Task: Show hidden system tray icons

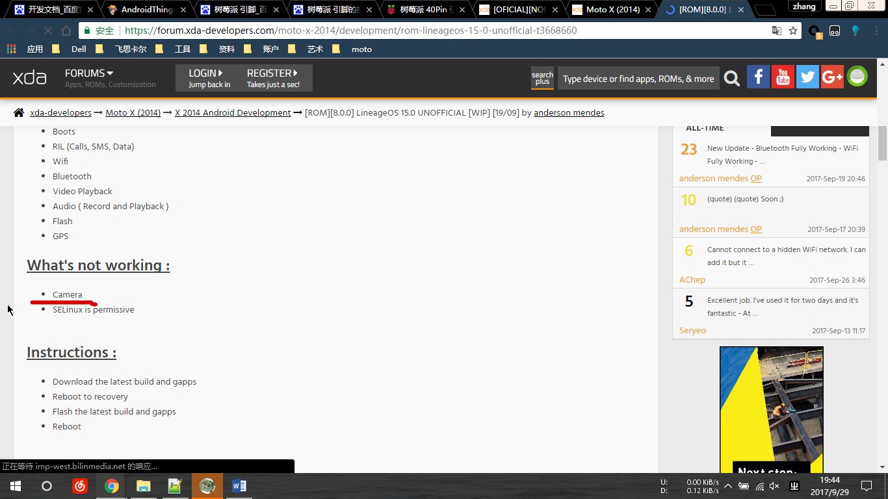Action: [727, 486]
